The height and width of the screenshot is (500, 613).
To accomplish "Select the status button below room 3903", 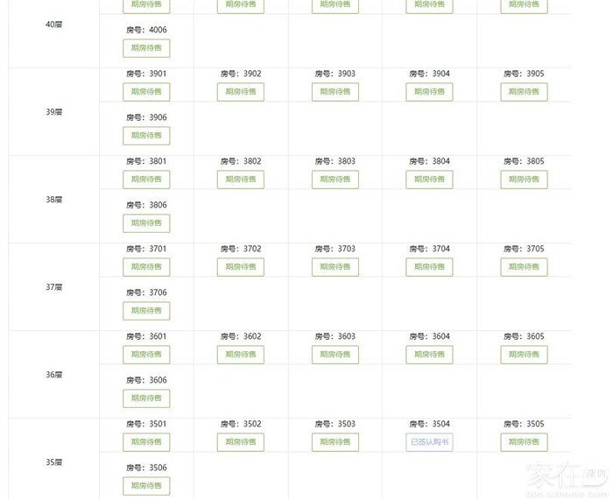I will pyautogui.click(x=335, y=92).
